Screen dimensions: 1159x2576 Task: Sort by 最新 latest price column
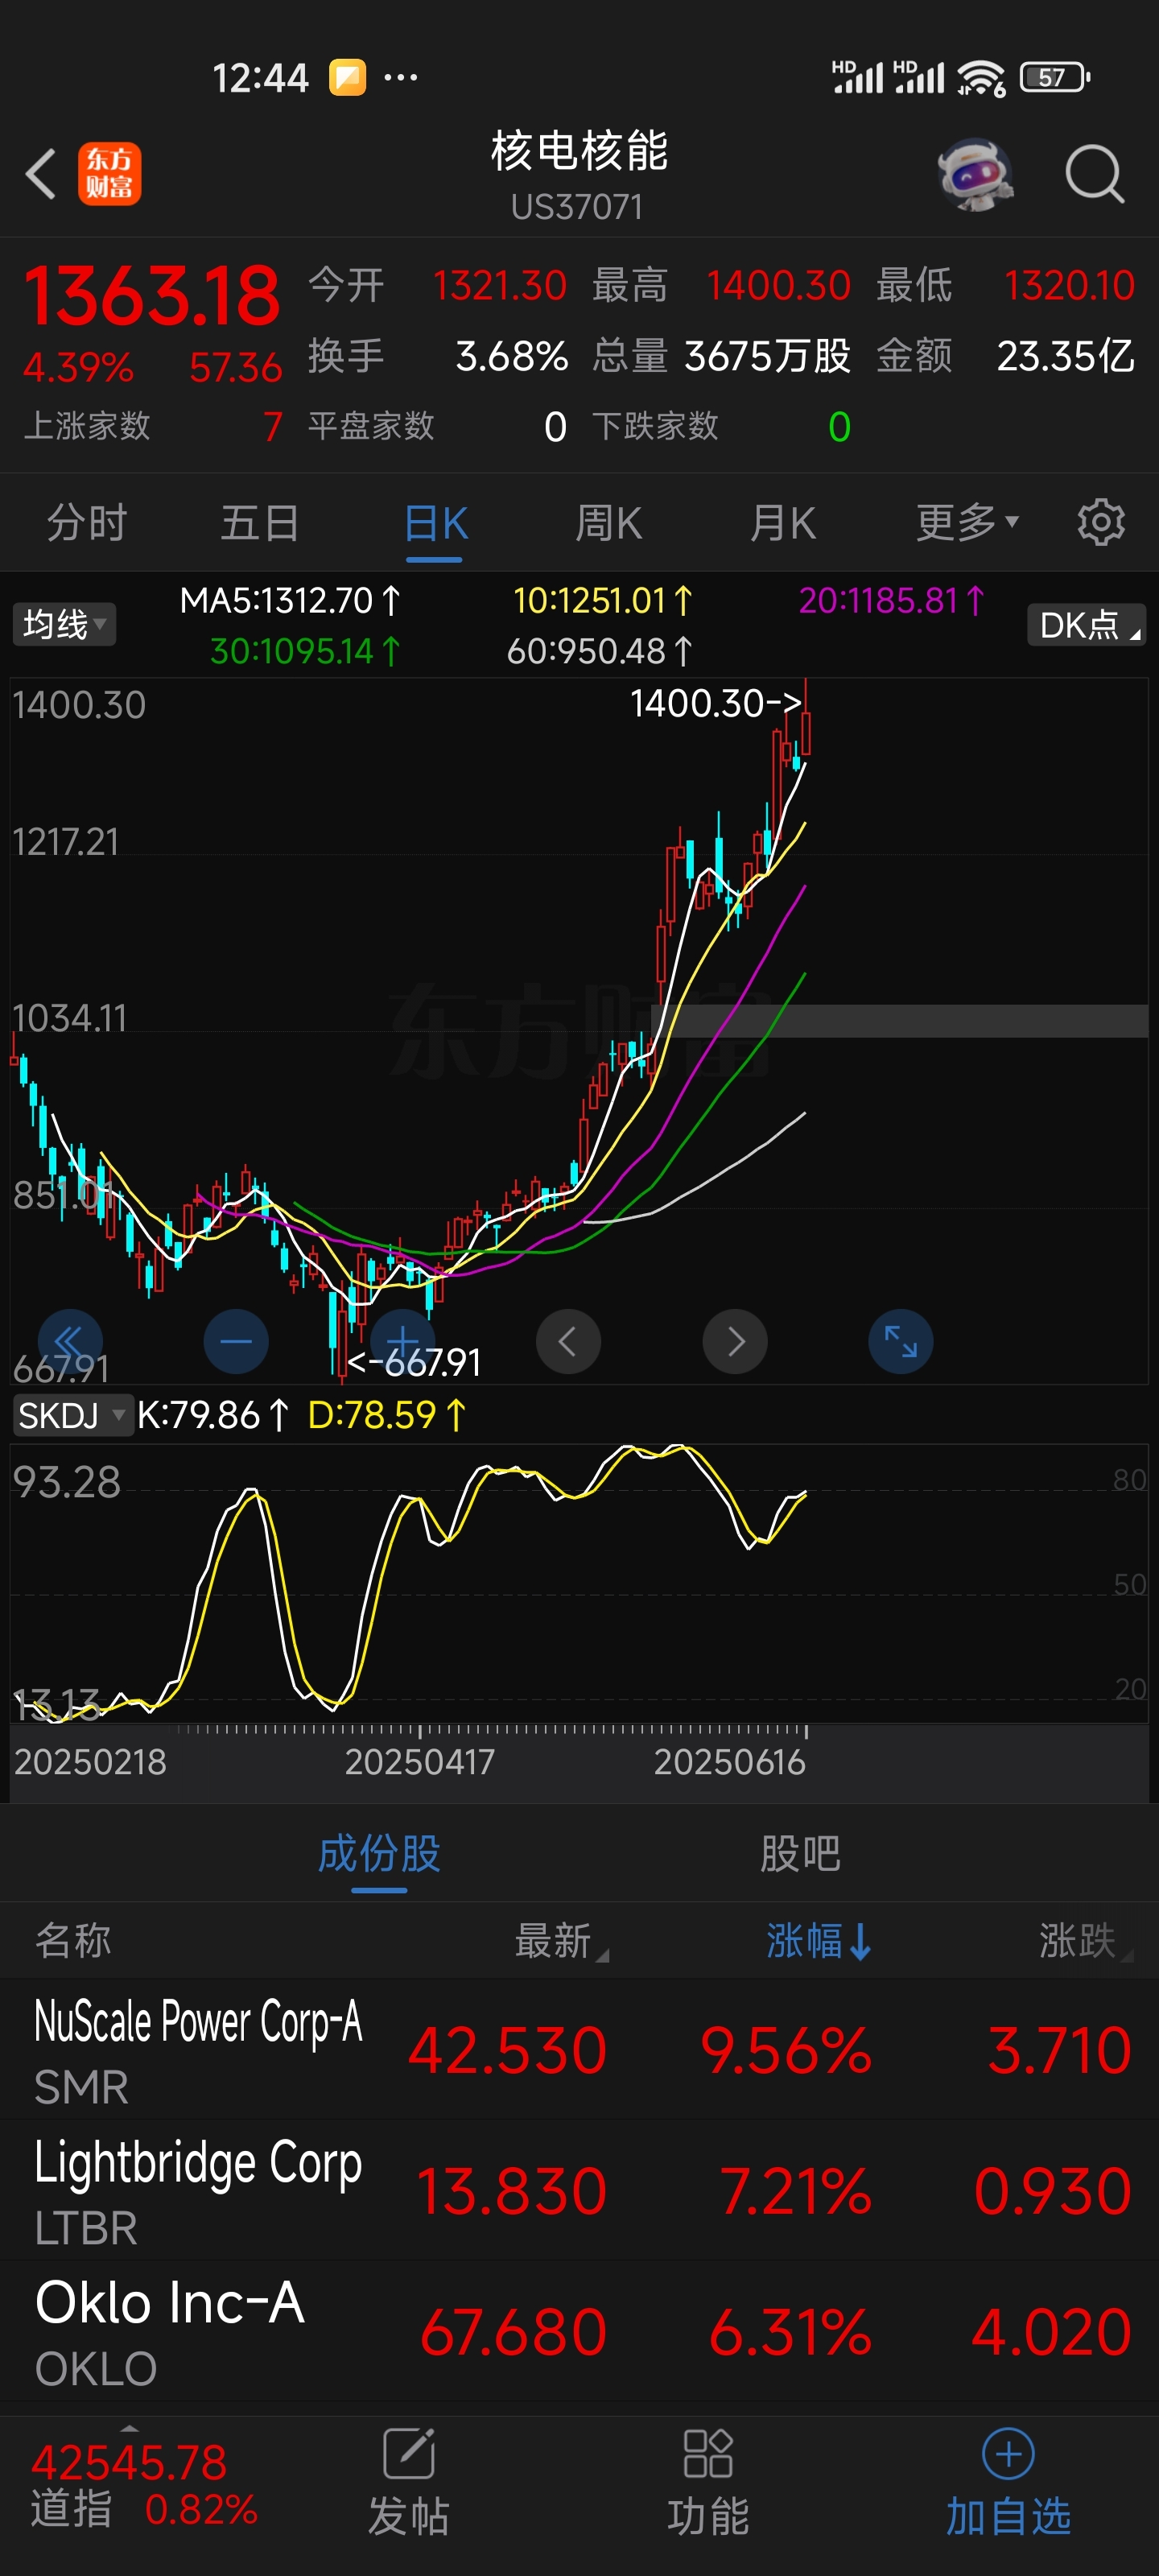[x=560, y=1940]
